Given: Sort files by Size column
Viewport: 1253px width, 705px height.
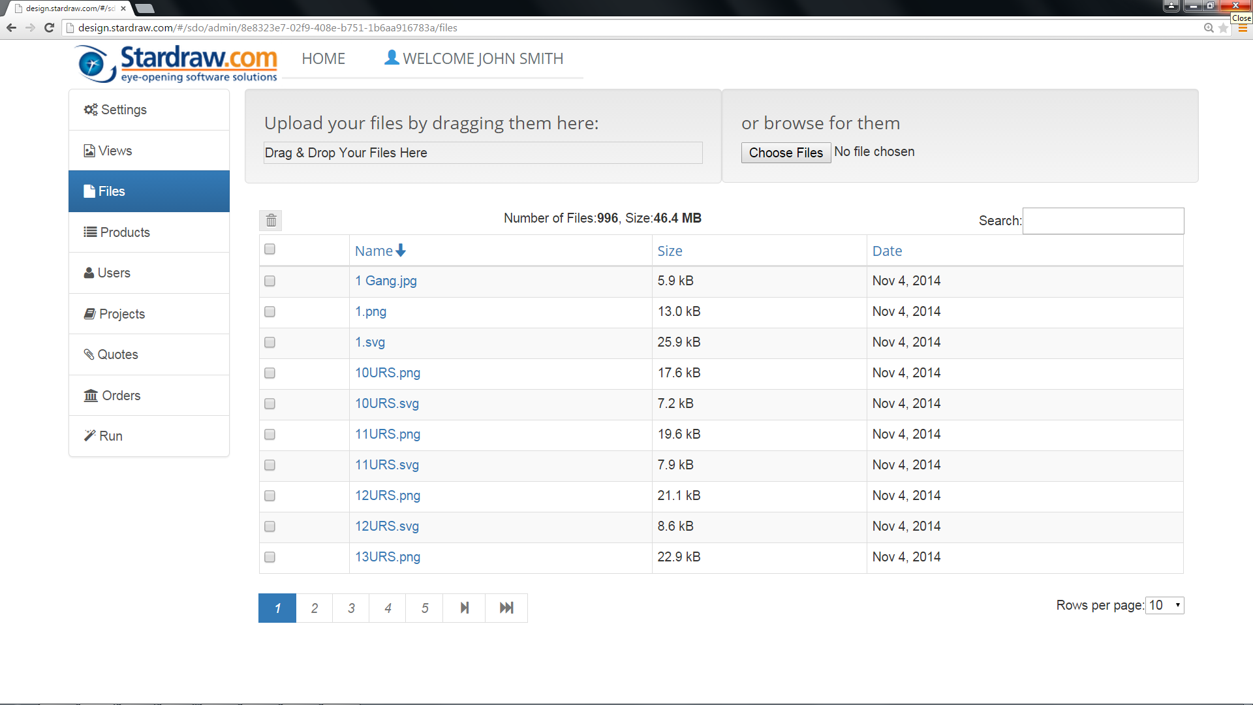Looking at the screenshot, I should pos(670,251).
